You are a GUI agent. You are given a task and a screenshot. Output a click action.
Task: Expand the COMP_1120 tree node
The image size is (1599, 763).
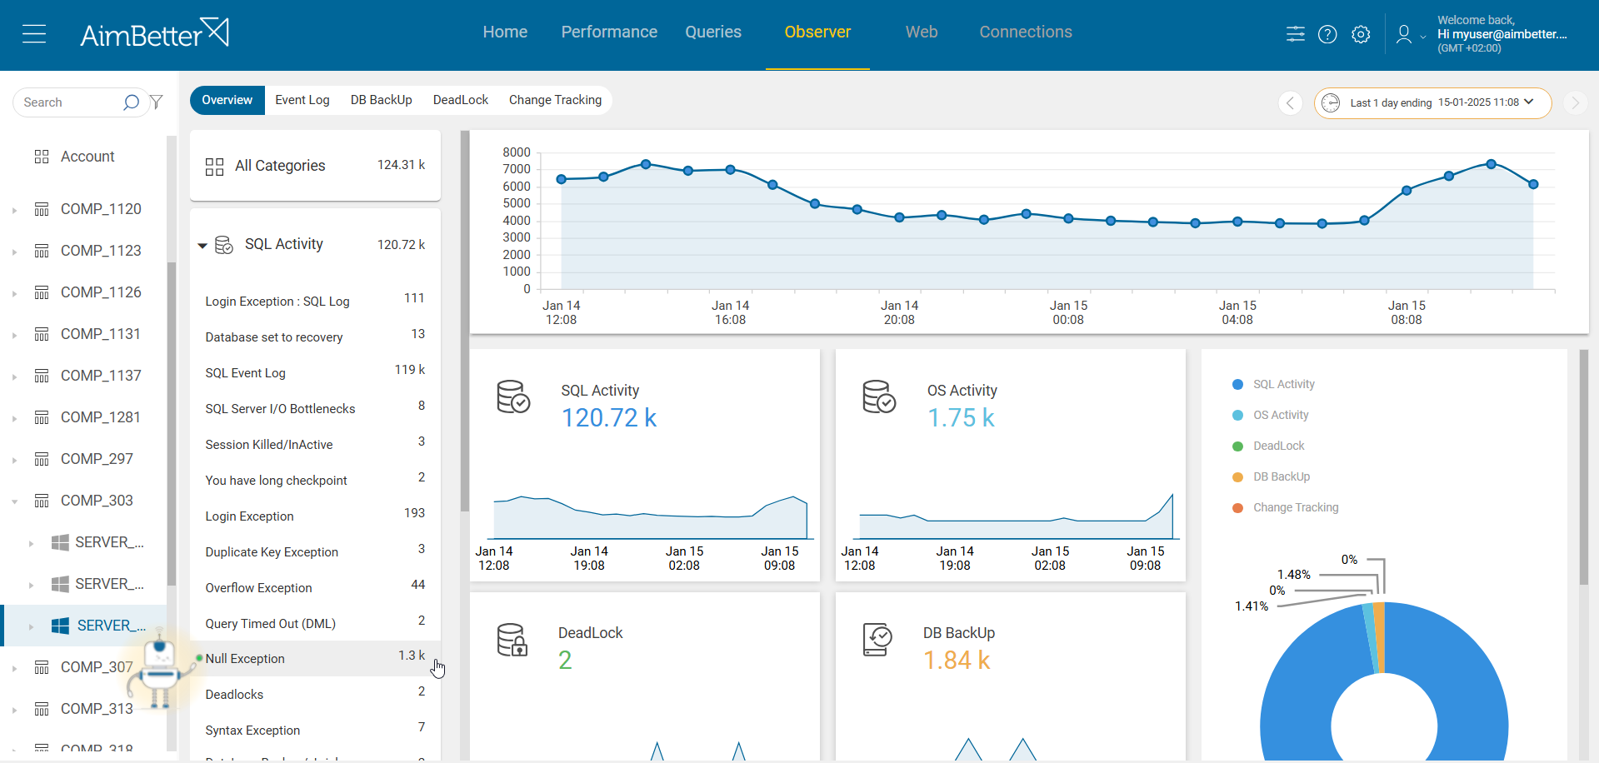[x=14, y=210]
